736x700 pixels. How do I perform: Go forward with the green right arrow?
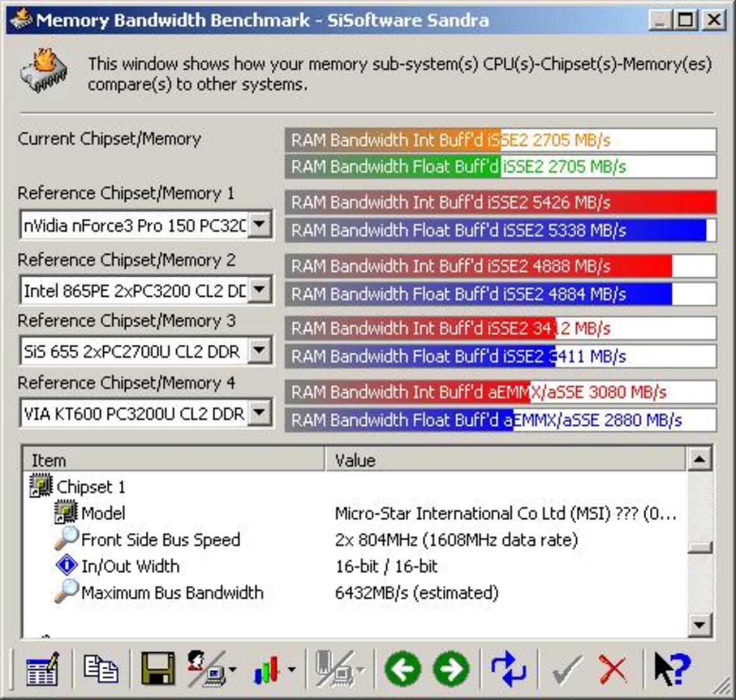(x=451, y=669)
